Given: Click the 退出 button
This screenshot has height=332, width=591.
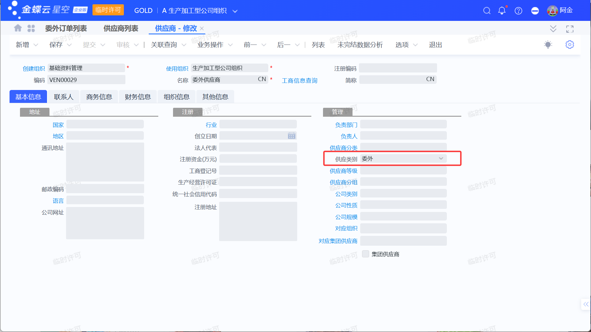Looking at the screenshot, I should tap(435, 45).
